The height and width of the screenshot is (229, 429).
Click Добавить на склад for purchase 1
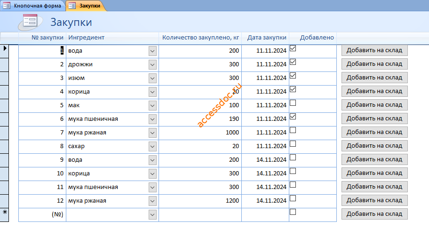pos(374,50)
